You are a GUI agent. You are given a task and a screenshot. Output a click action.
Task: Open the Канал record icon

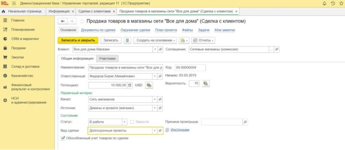pyautogui.click(x=160, y=99)
